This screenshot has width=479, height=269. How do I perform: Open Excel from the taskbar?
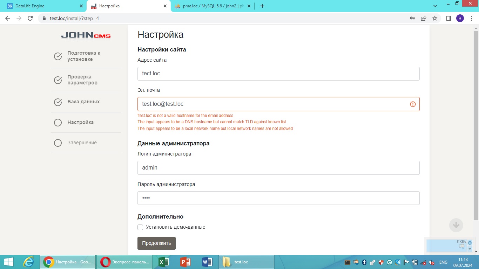[x=164, y=262]
